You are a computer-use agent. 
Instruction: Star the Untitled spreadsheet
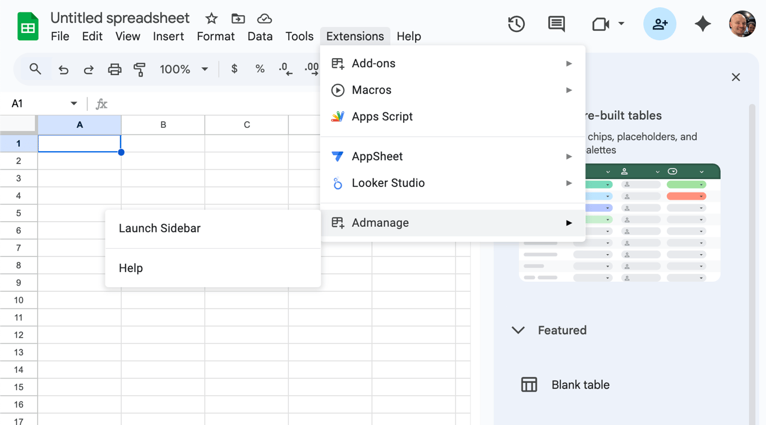pyautogui.click(x=211, y=18)
